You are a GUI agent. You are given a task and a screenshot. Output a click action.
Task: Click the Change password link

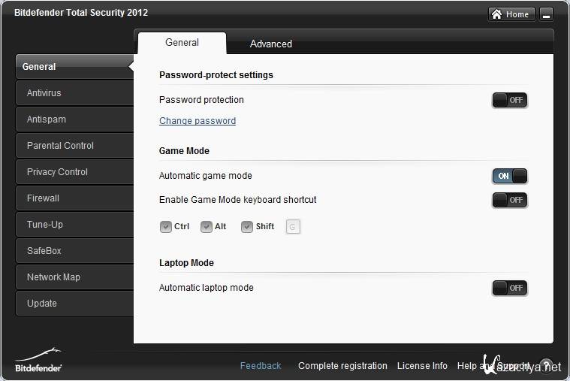tap(198, 121)
